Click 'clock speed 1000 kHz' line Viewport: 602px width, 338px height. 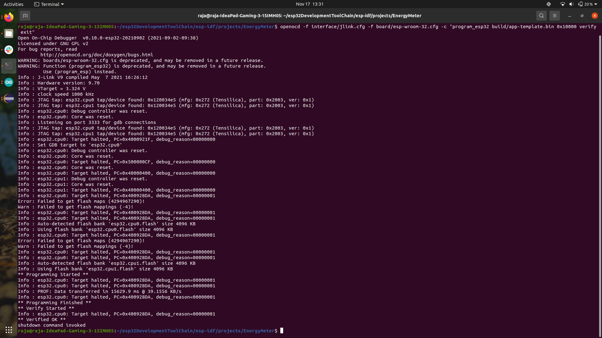pyautogui.click(x=56, y=94)
